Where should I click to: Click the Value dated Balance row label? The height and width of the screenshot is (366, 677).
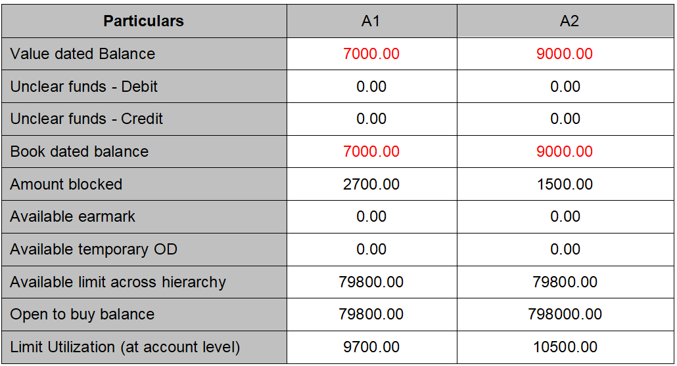[83, 54]
